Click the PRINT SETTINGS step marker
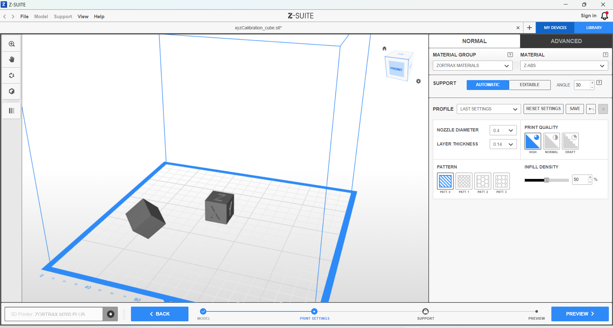The image size is (613, 328). click(x=314, y=311)
